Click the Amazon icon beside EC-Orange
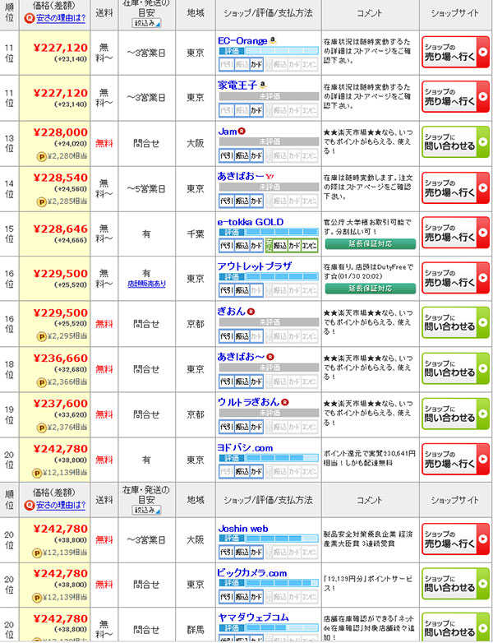Screen dimensions: 493x643 click(x=274, y=40)
